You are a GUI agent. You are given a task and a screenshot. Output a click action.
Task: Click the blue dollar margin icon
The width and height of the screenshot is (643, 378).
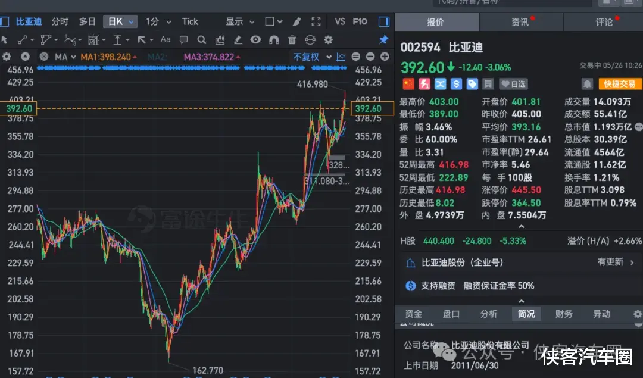click(x=456, y=84)
